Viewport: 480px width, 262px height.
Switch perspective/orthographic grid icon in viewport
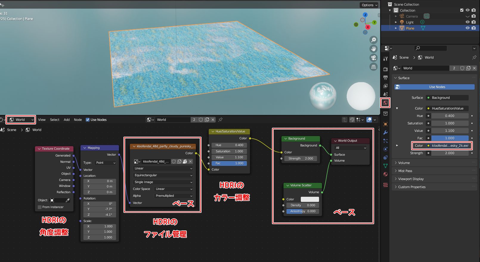tap(373, 67)
